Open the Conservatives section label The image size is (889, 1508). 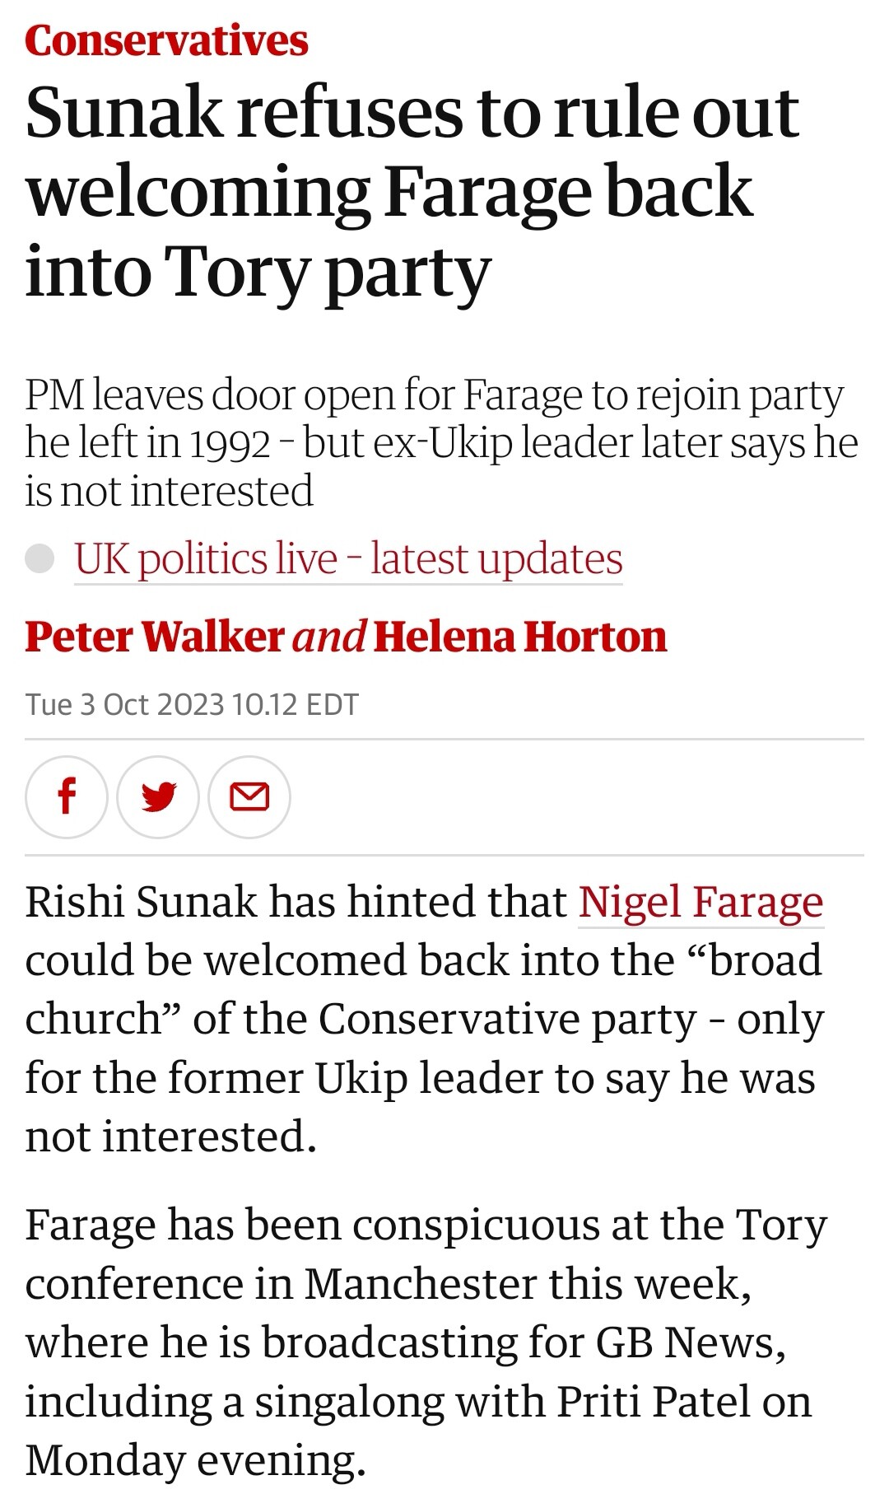click(166, 40)
